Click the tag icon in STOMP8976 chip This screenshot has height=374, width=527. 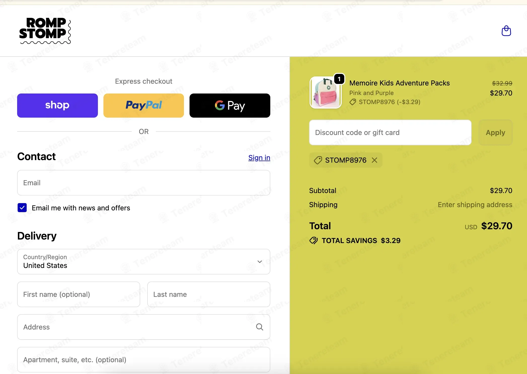click(x=318, y=160)
